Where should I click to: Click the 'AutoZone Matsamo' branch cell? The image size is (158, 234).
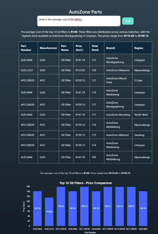tap(118, 70)
